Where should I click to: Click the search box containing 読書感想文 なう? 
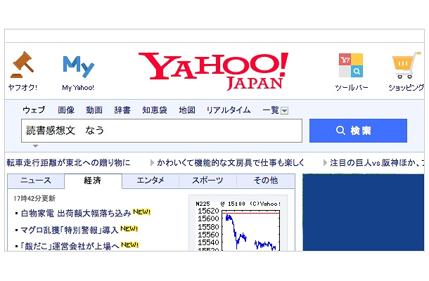coord(162,131)
